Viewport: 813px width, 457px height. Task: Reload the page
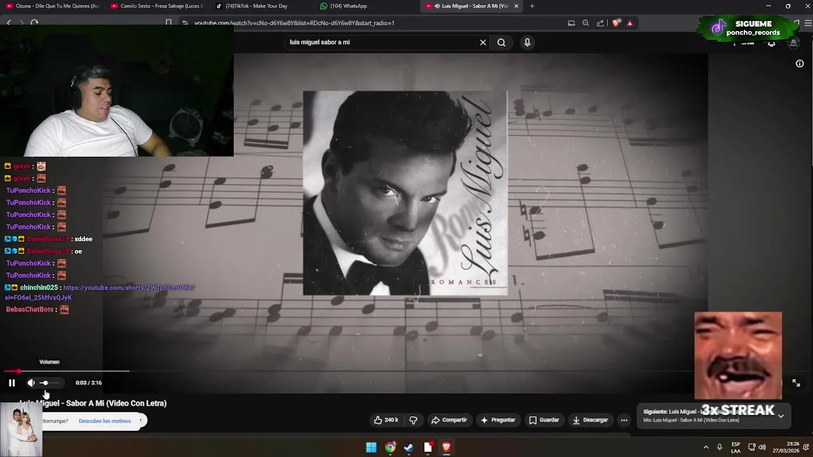point(34,23)
